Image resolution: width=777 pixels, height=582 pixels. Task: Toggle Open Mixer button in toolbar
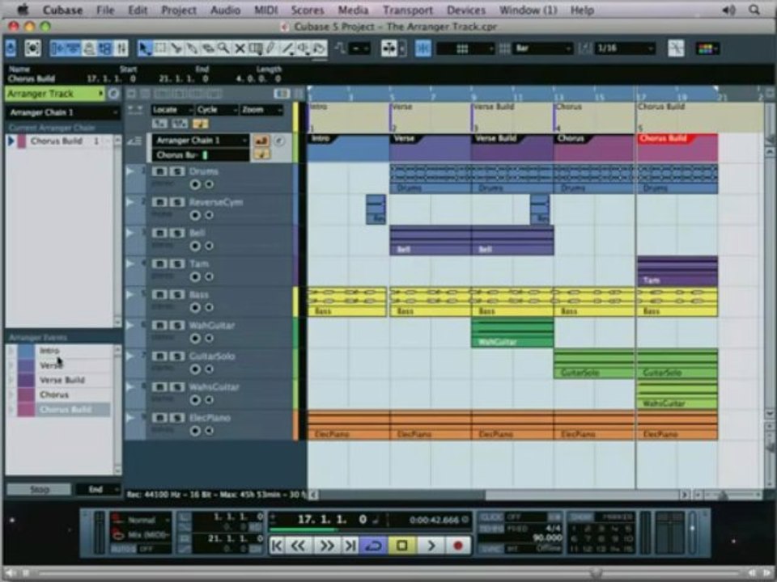click(121, 48)
